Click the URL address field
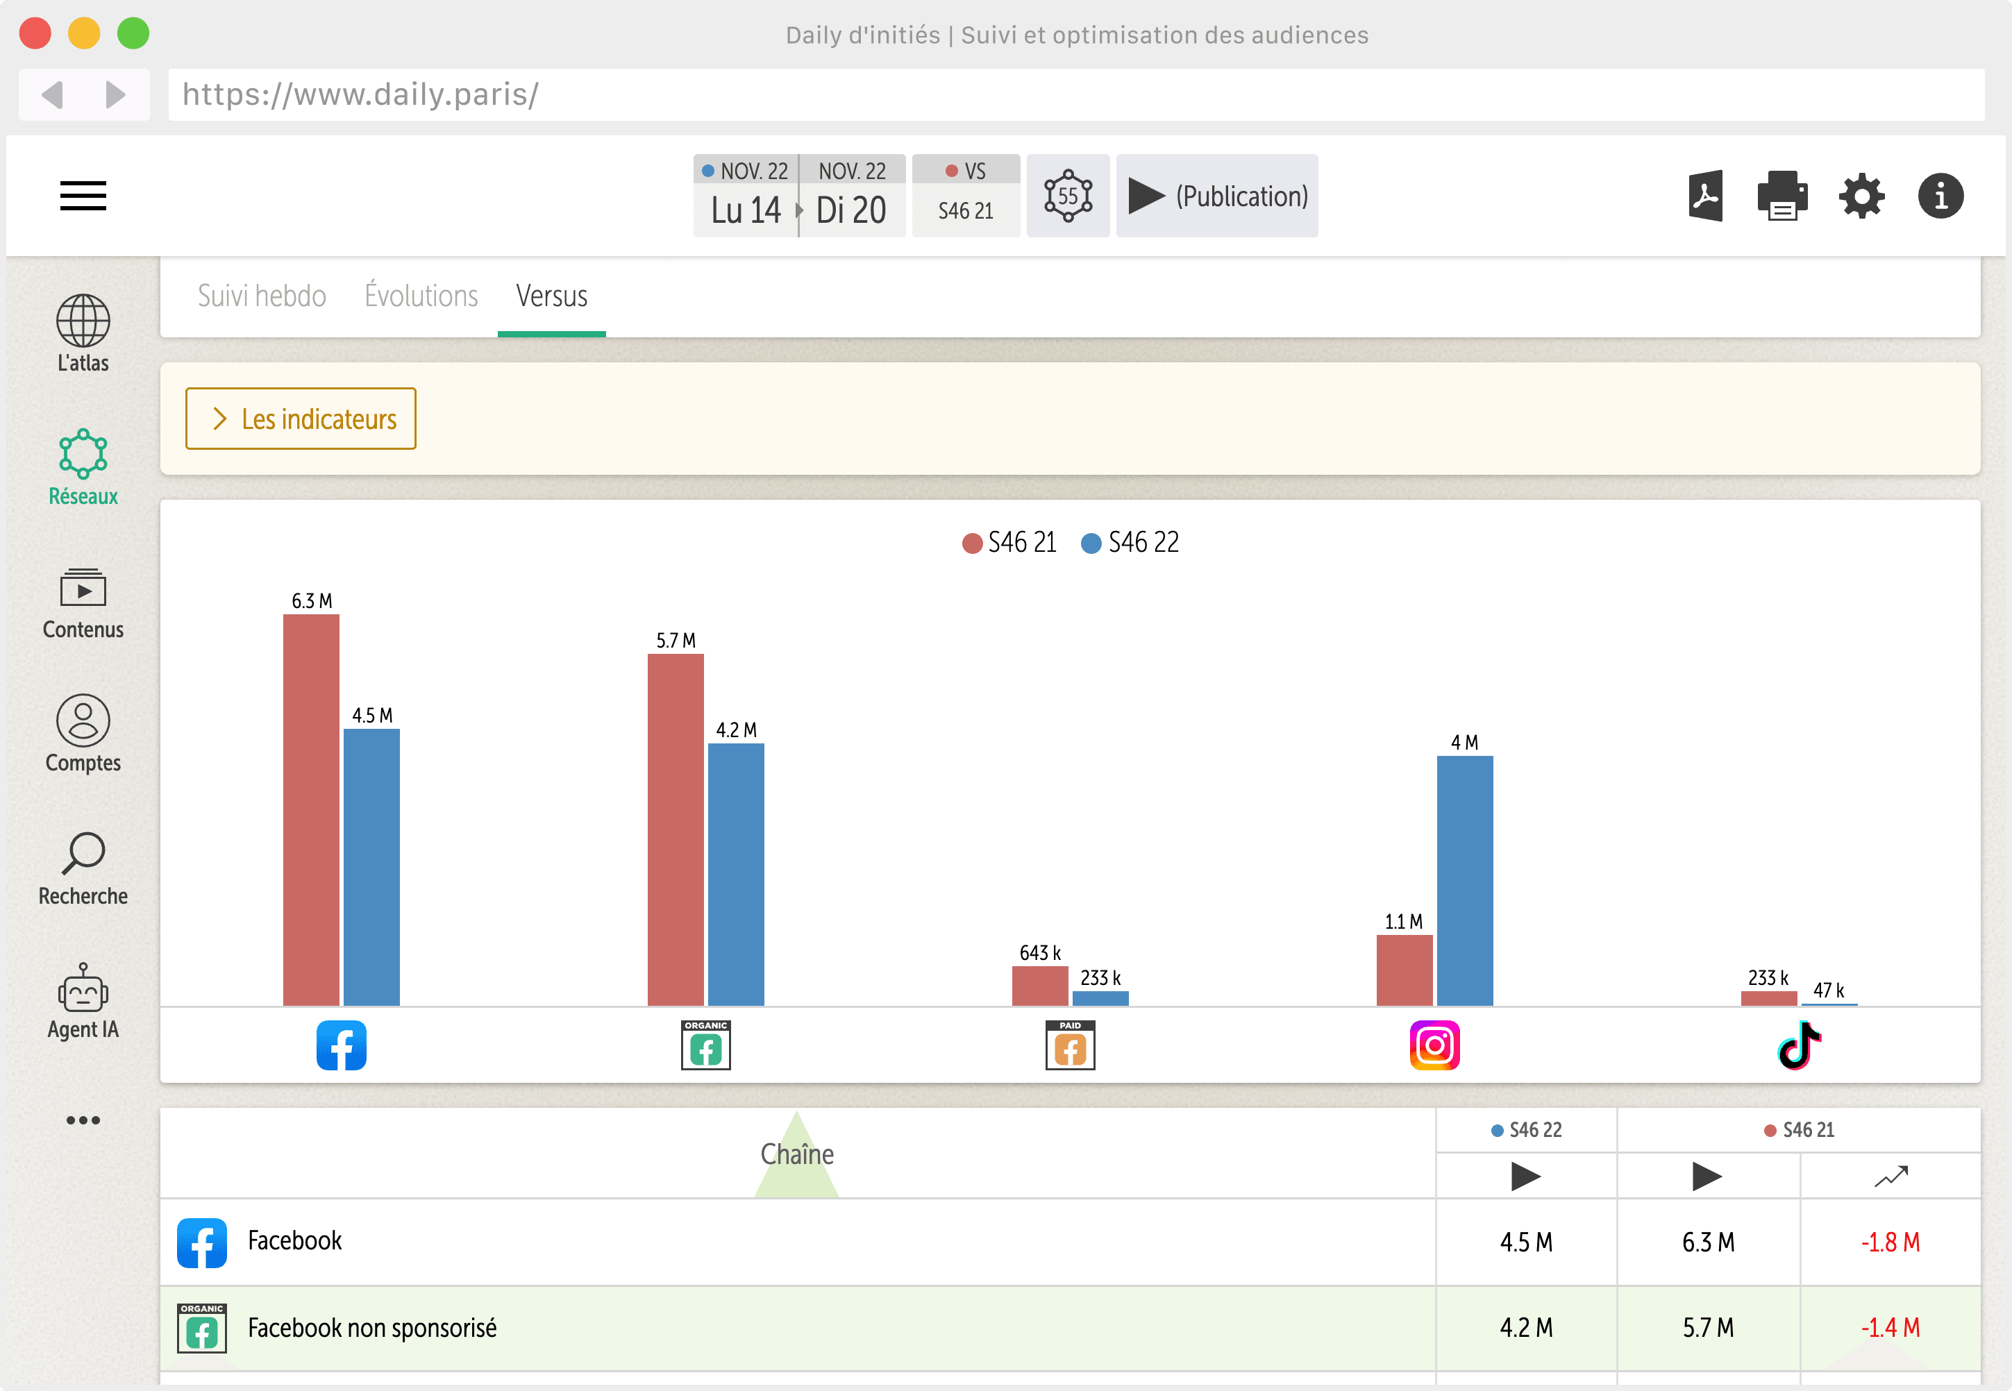Viewport: 2012px width, 1391px height. point(1077,94)
